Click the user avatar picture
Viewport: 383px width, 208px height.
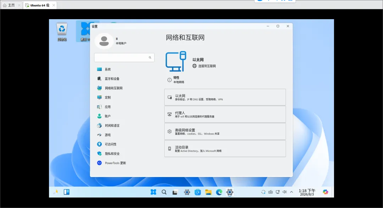pos(104,41)
